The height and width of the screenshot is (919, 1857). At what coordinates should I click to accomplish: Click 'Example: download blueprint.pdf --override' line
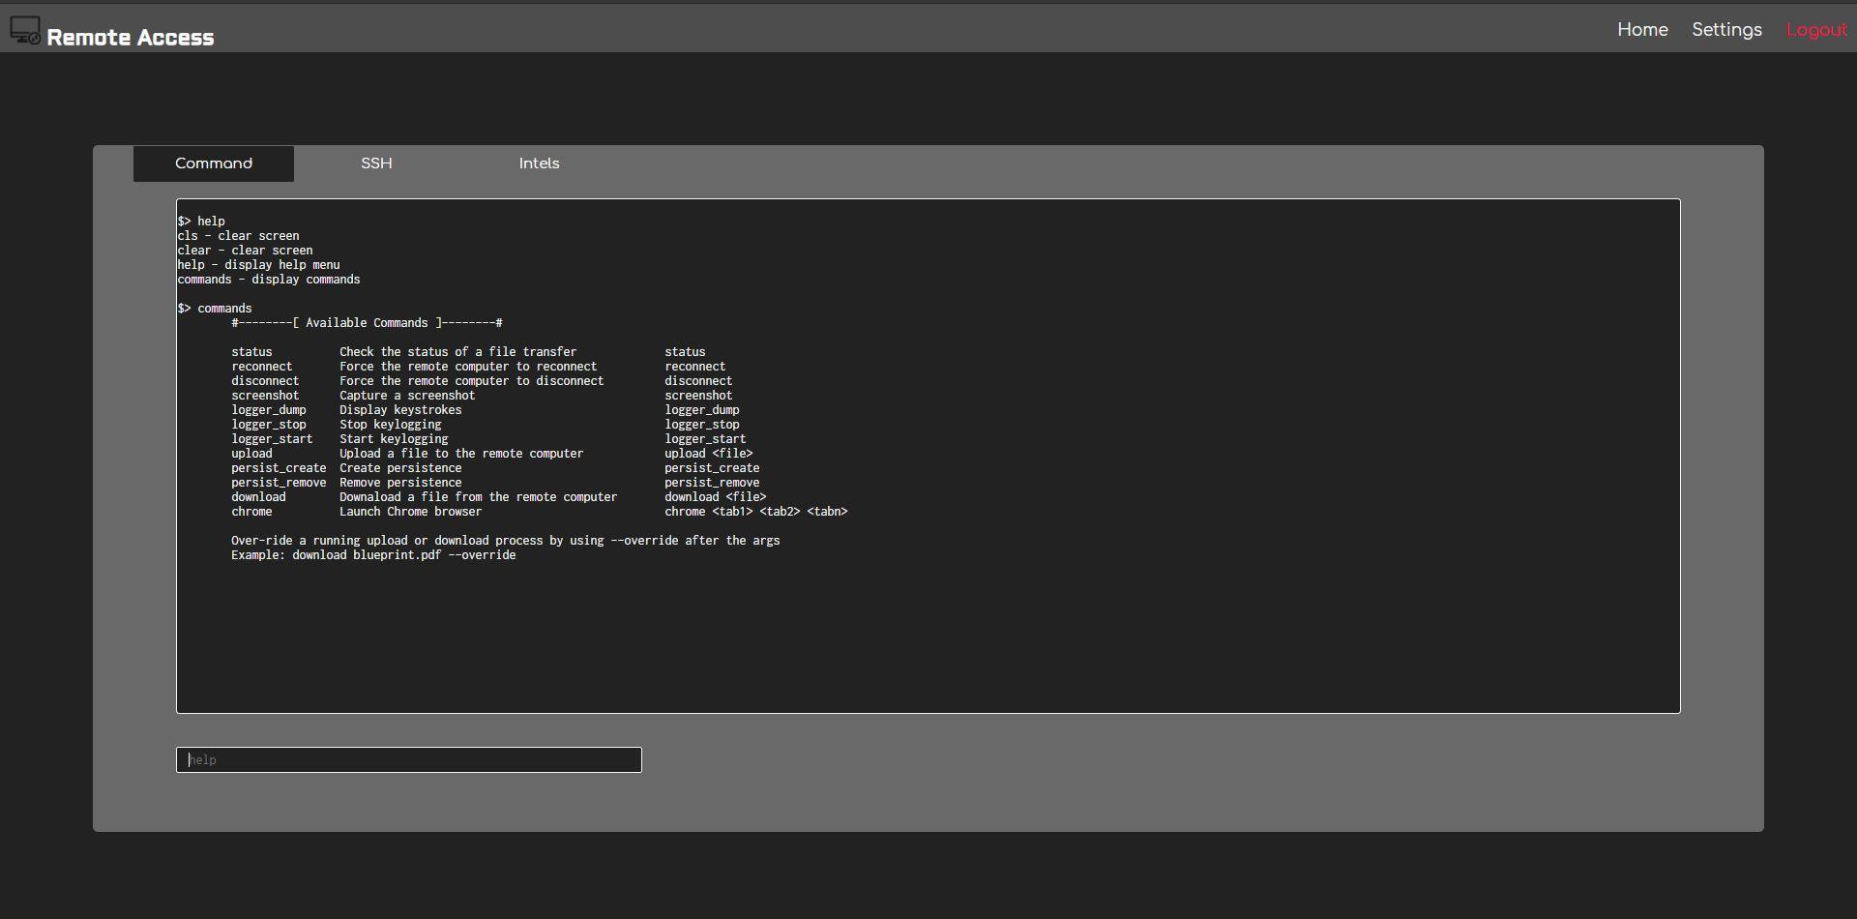(373, 555)
